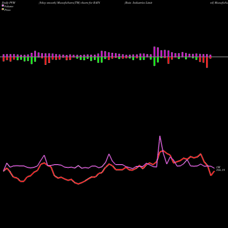Image resolution: width=228 pixels, height=228 pixels.
Task: Click '(3day smooth) MunafaSutra(TM) charts for RAIN' header
Action: 69,3
